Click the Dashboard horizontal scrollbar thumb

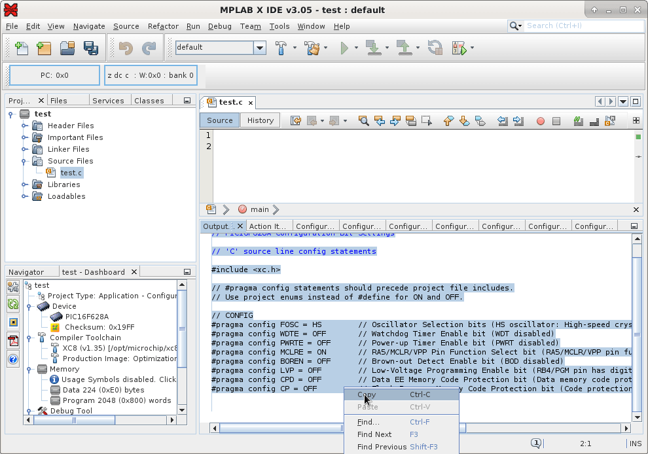[x=75, y=420]
